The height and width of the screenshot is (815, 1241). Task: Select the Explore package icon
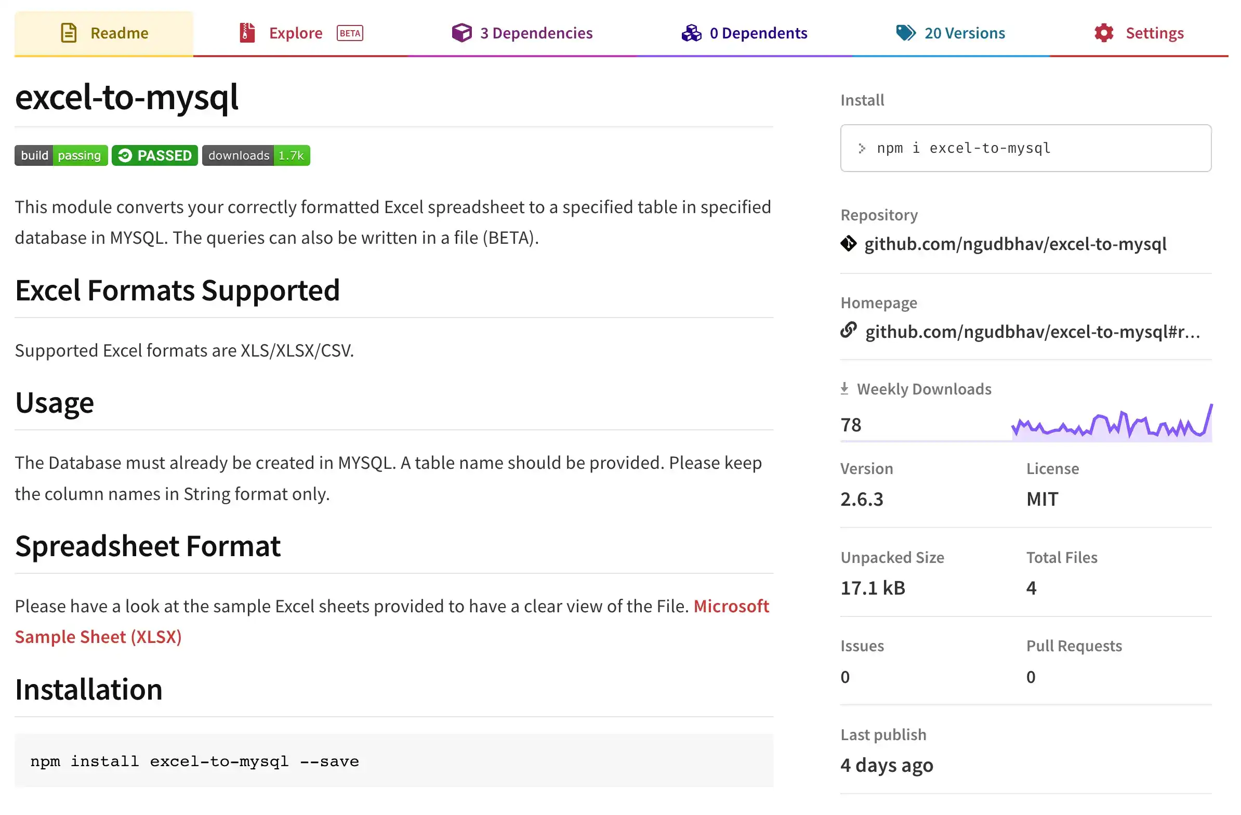pos(247,32)
